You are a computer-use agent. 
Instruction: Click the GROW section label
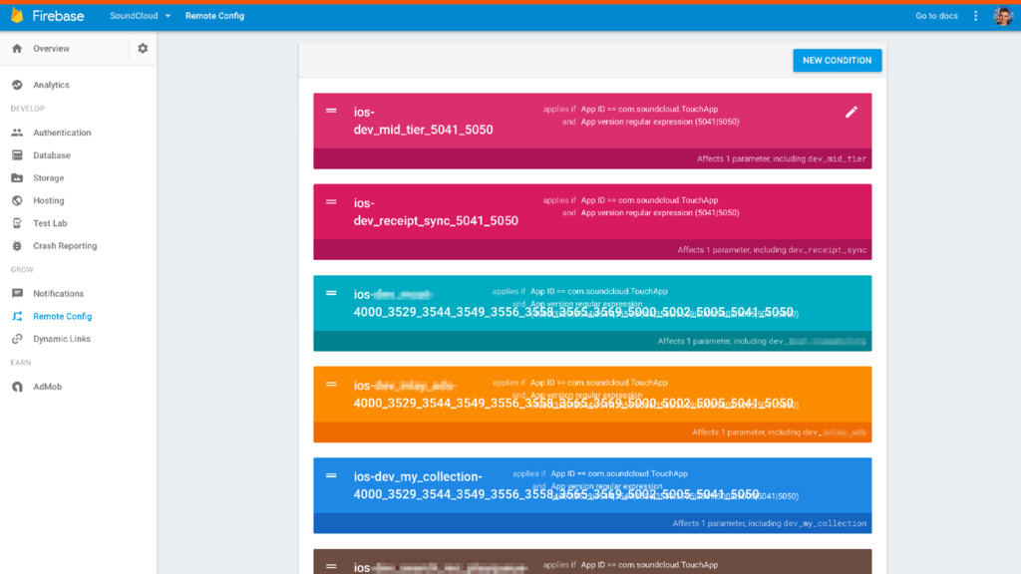[22, 269]
